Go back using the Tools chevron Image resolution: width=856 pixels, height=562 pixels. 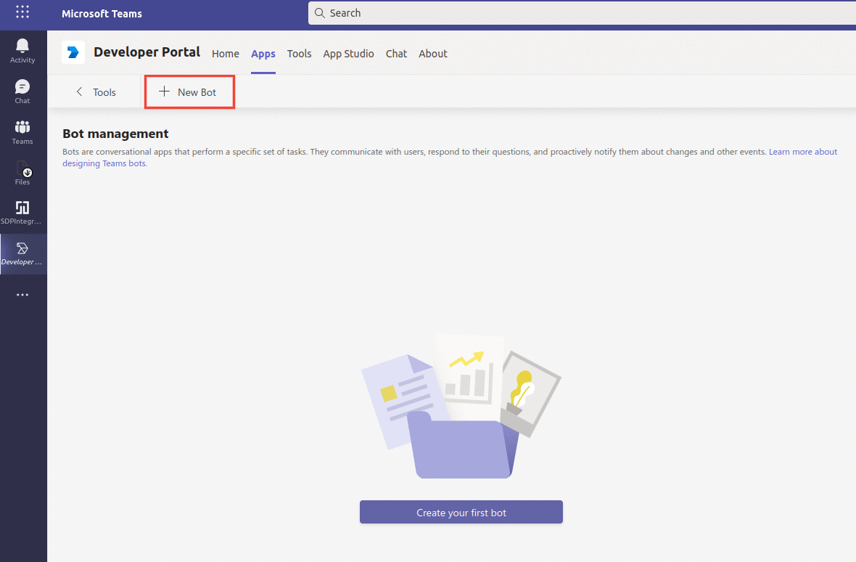[80, 91]
